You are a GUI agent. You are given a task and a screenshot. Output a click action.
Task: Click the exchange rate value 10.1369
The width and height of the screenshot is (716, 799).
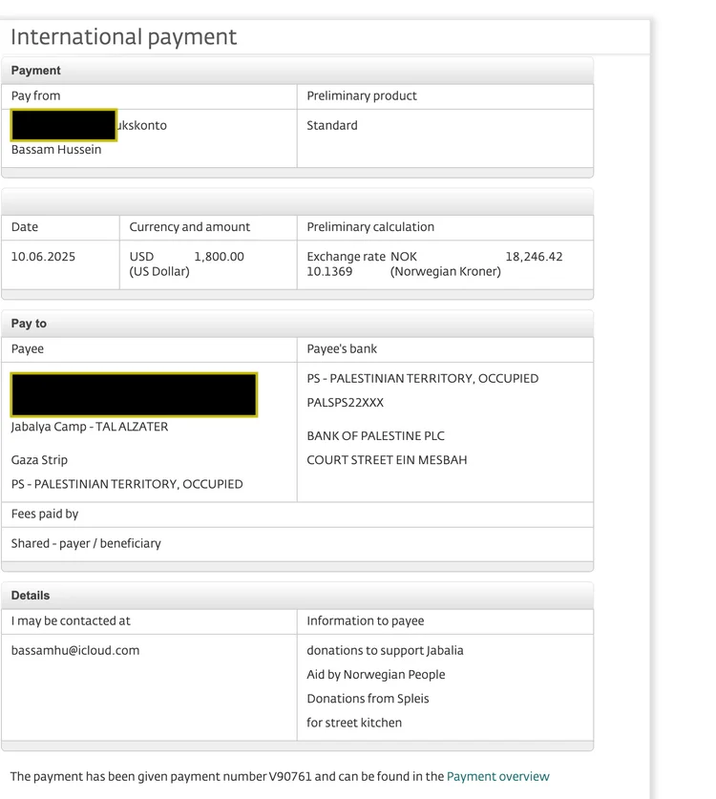(x=329, y=271)
